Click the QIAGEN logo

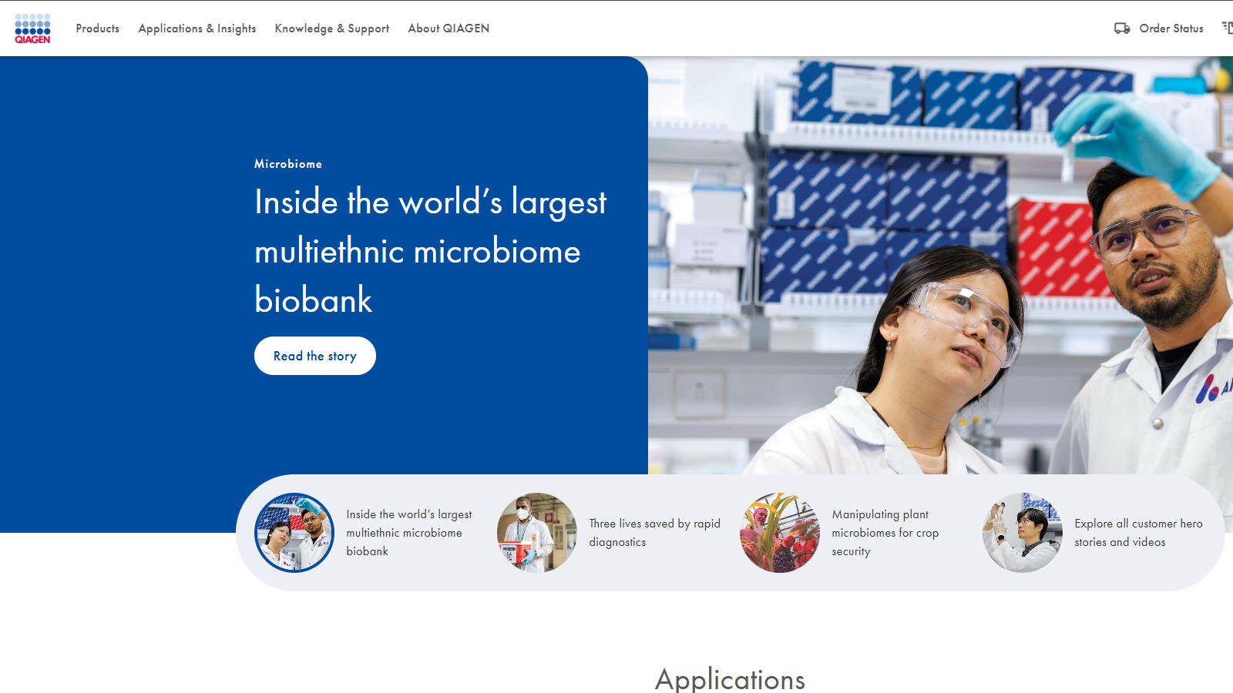pos(32,28)
